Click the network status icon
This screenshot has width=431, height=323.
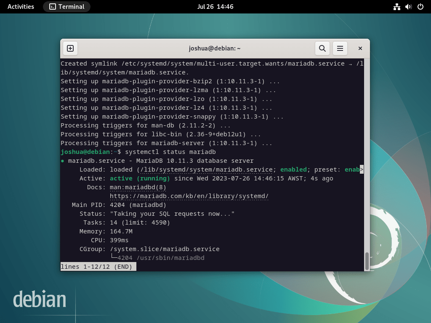(x=397, y=6)
